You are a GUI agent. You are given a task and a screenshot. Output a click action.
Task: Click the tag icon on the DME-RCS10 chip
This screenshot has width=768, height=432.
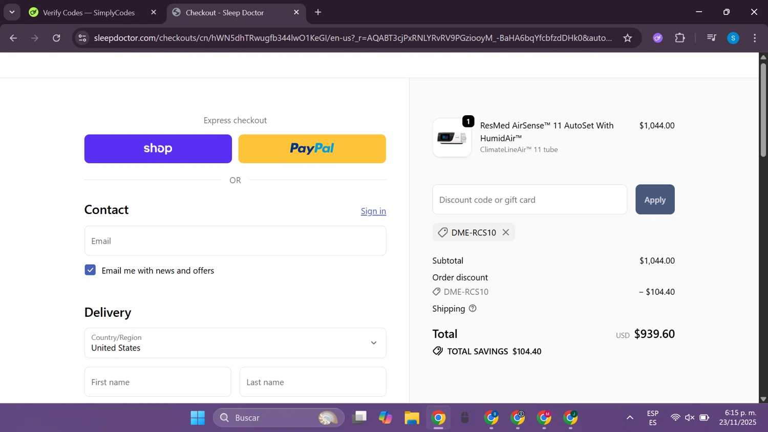tap(443, 232)
